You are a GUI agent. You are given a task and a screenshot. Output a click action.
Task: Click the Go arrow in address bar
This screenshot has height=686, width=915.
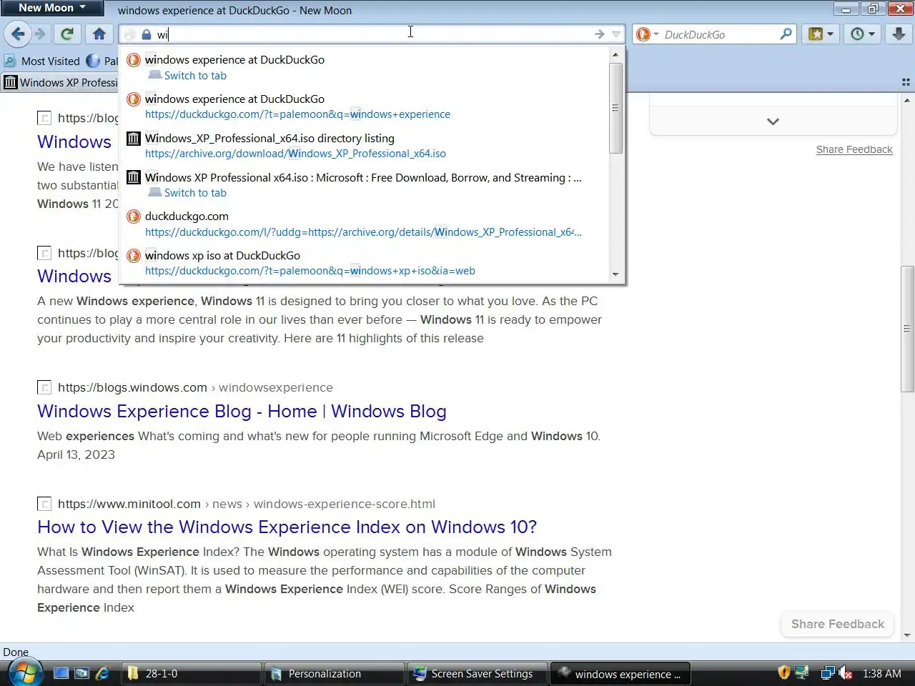599,34
